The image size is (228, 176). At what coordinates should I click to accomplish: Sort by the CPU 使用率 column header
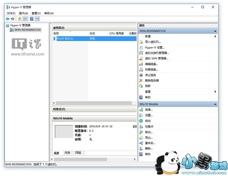pos(117,33)
